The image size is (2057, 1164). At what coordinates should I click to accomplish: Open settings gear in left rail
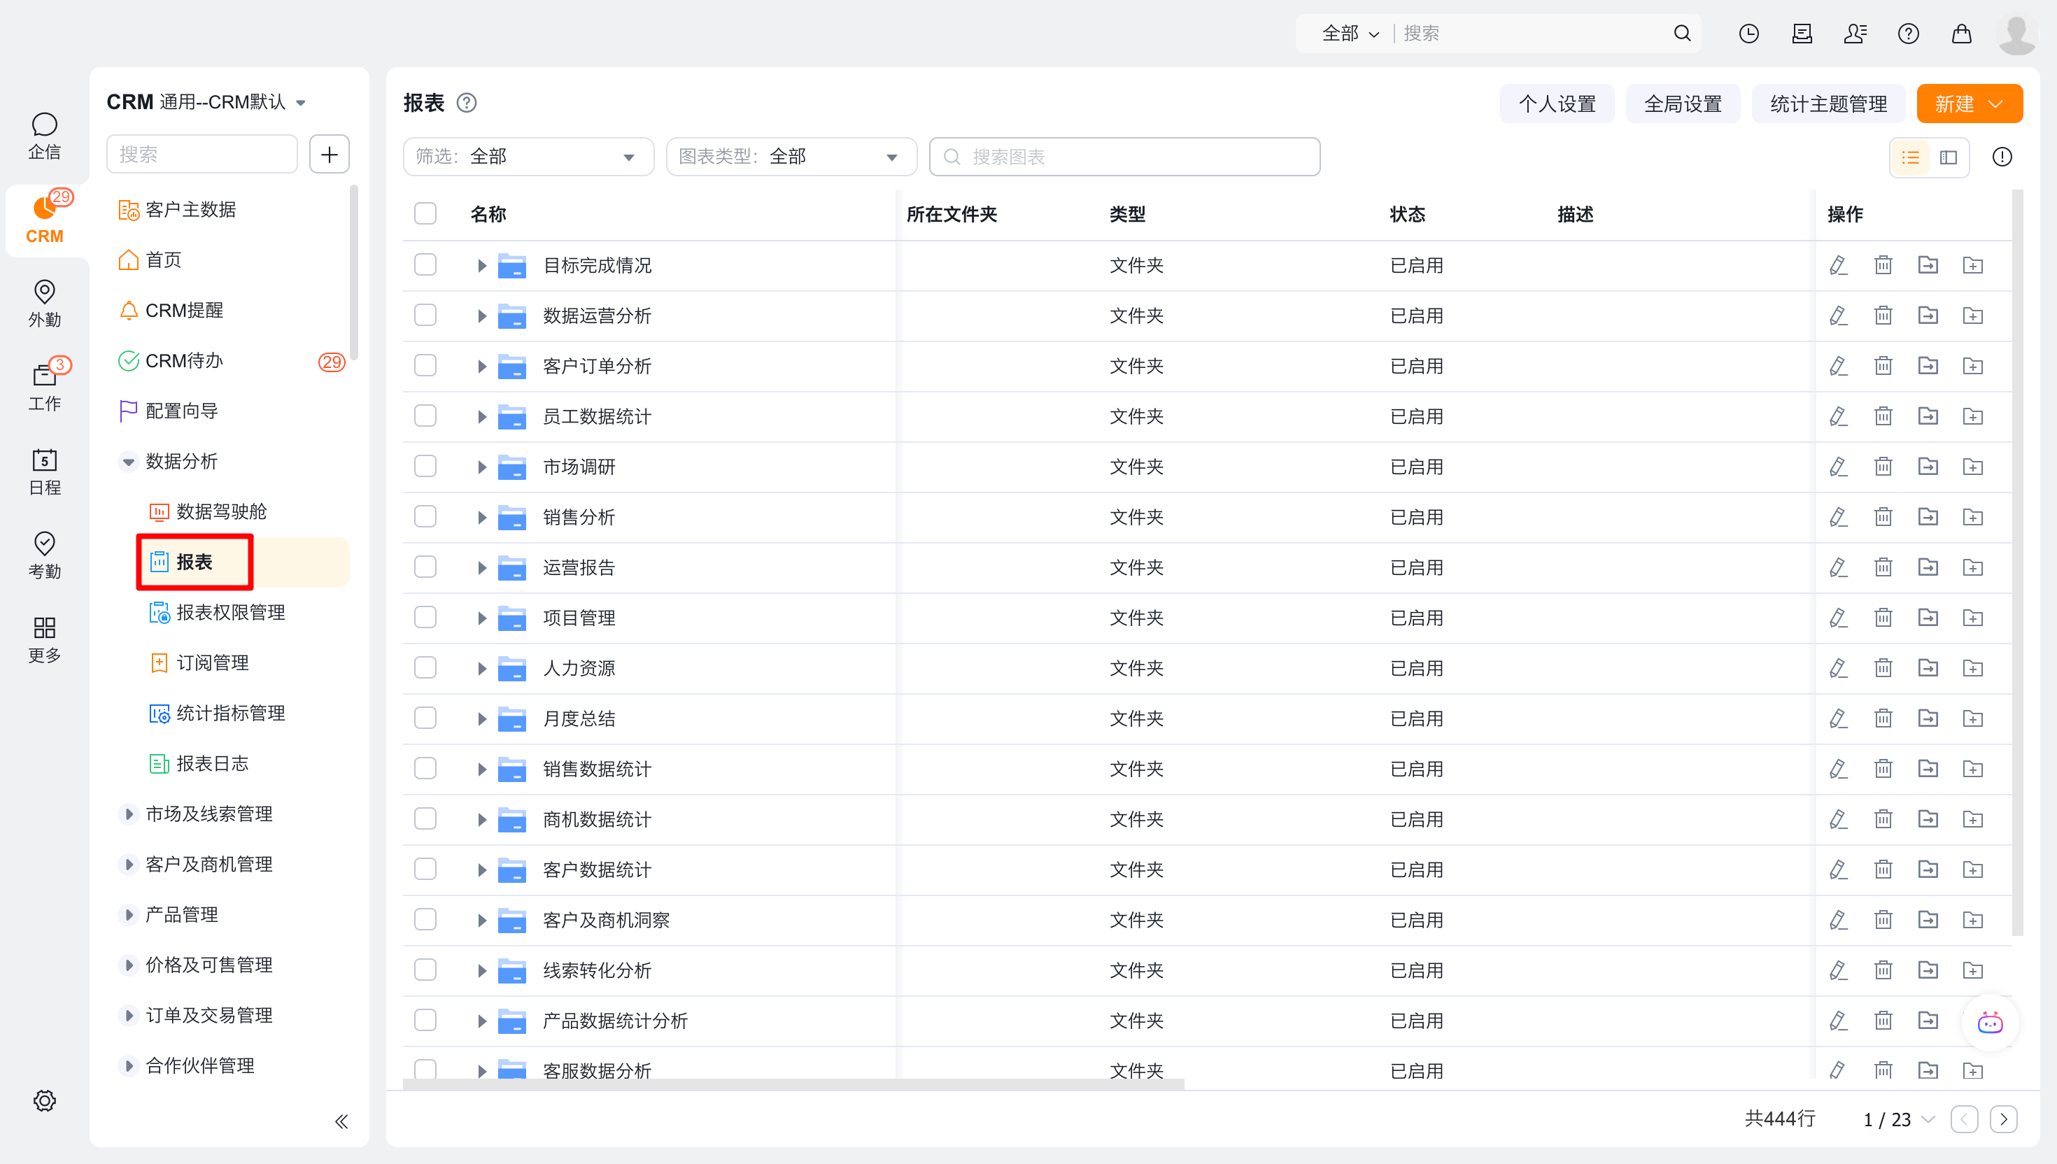tap(45, 1101)
